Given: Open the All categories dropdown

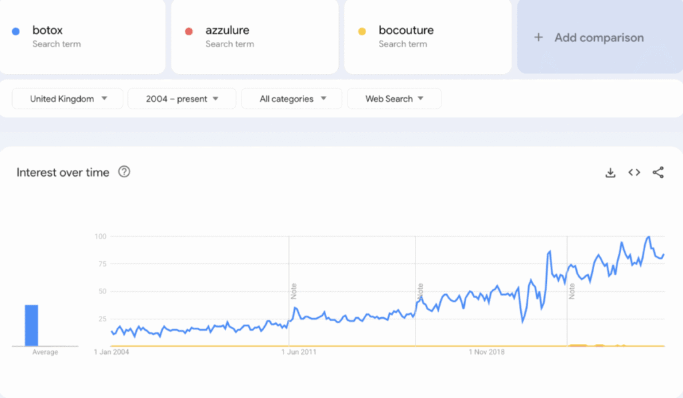Looking at the screenshot, I should (x=292, y=99).
